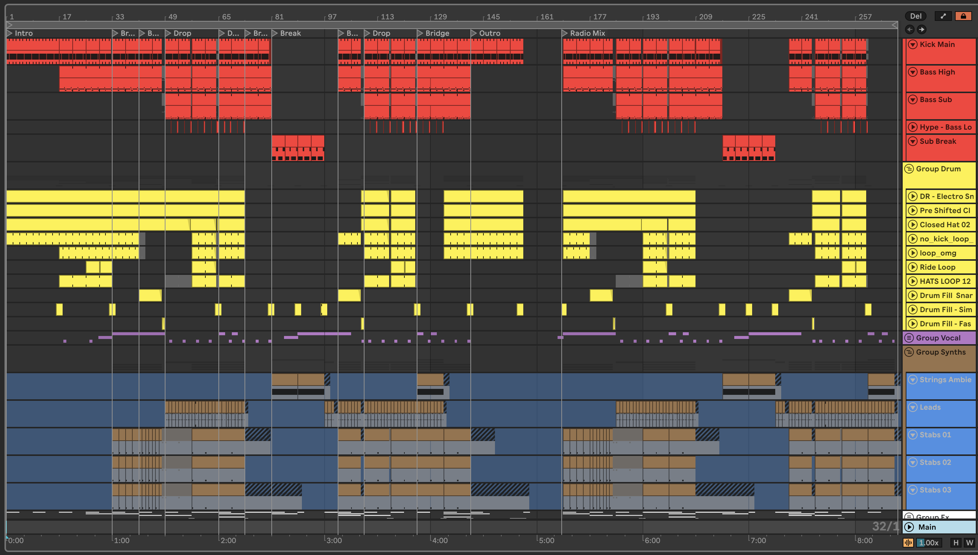Jump to next locator arrow
The height and width of the screenshot is (555, 978).
[x=922, y=29]
